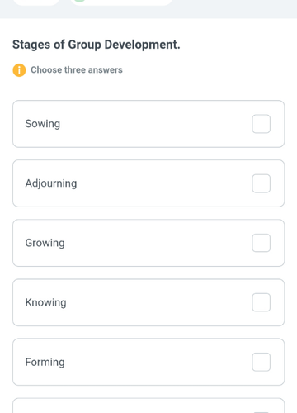297x413 pixels.
Task: Select the Sowing answer label
Action: [x=43, y=124]
